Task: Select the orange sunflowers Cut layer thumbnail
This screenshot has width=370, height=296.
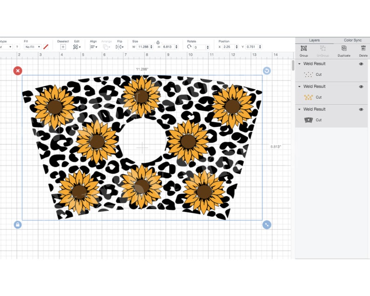Action: [x=308, y=97]
